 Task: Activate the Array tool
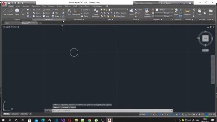(56, 16)
